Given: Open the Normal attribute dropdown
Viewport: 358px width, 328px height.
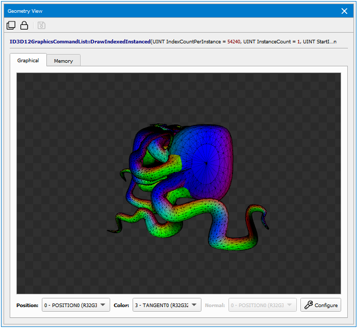Looking at the screenshot, I should [x=263, y=305].
